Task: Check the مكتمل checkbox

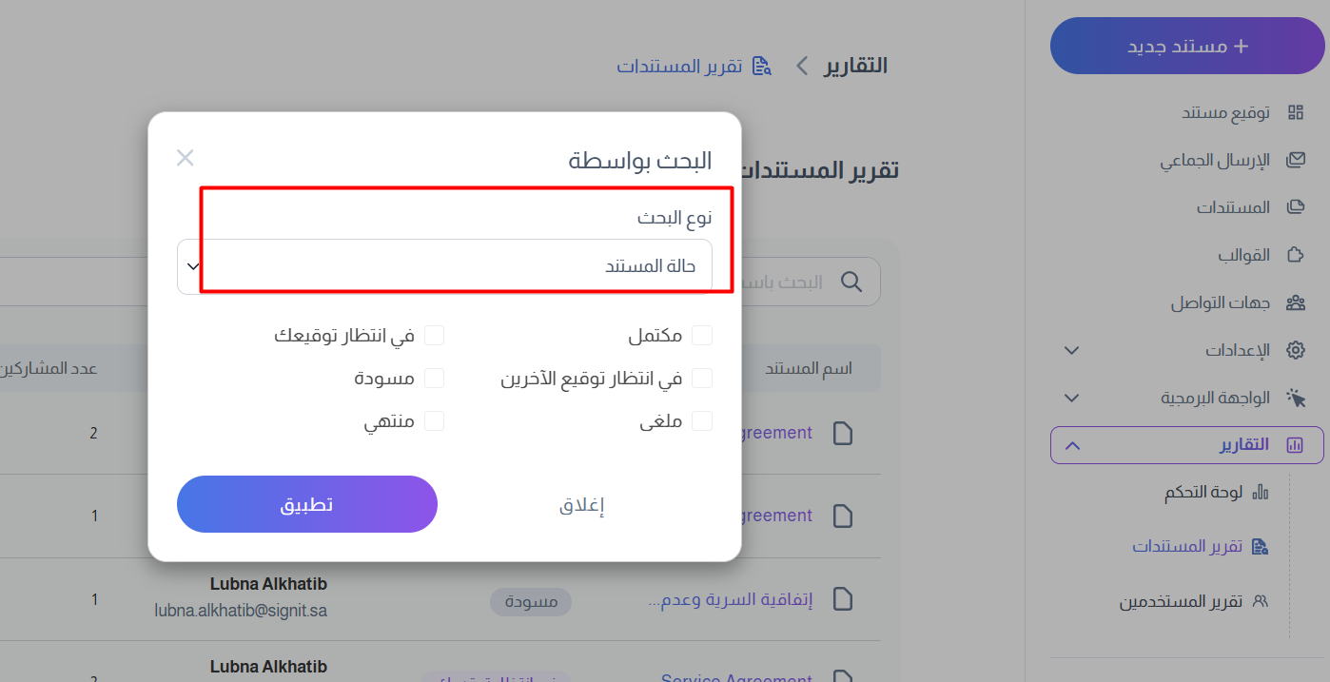Action: (x=702, y=336)
